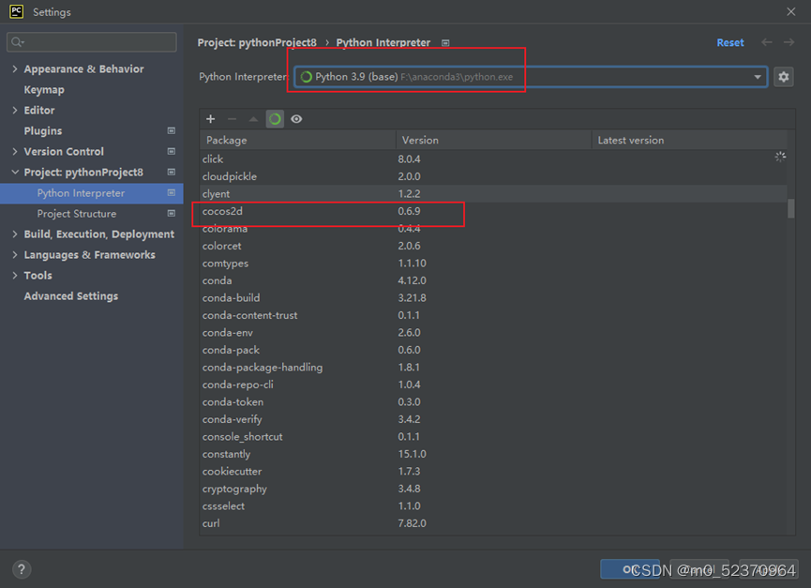The height and width of the screenshot is (588, 811).
Task: Select the colorcet package row
Action: point(493,246)
